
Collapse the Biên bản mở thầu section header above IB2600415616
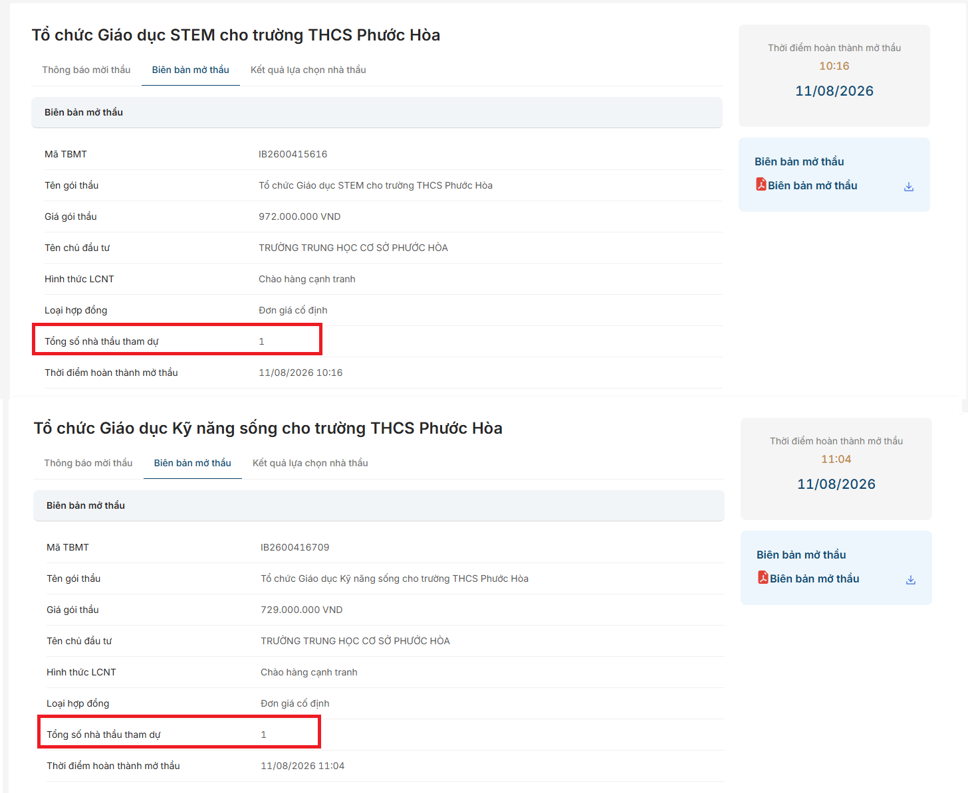[377, 112]
